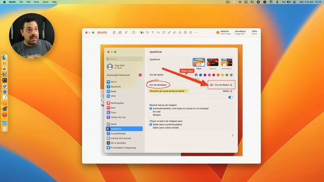324x182 pixels.
Task: Select the step counter tool in Shottr
Action: click(x=191, y=32)
